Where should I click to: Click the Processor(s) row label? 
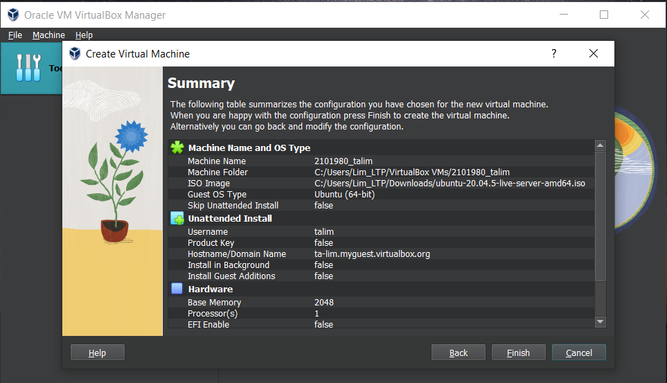coord(213,313)
